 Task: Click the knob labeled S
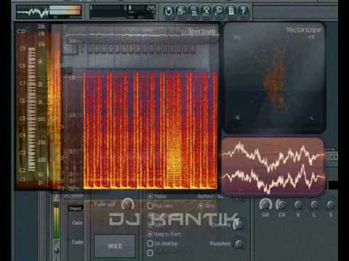(331, 205)
